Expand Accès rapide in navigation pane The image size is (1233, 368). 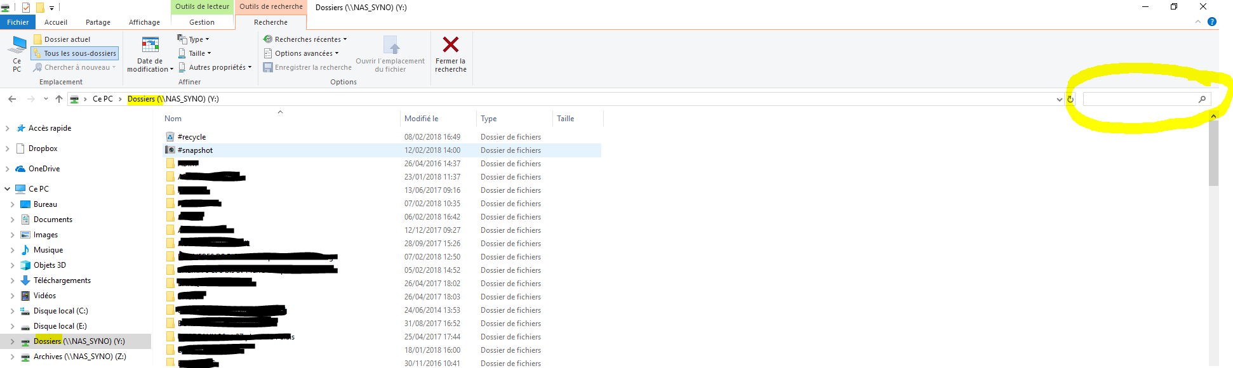coord(7,128)
